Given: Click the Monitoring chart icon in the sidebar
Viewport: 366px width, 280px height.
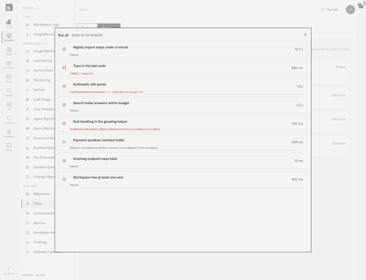Looking at the screenshot, I should (x=27, y=80).
